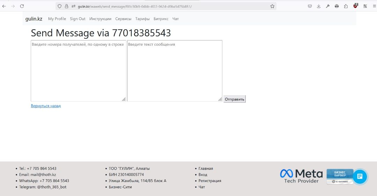The height and width of the screenshot is (196, 377).
Task: Bookmark this page with the star icon
Action: coord(272,6)
